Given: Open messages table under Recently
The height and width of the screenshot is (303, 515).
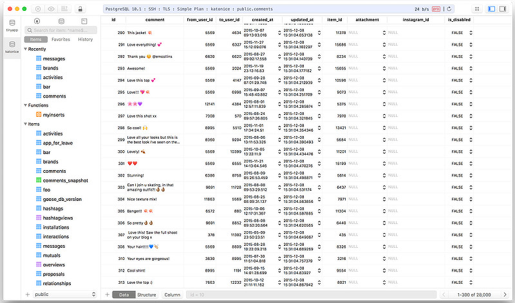Looking at the screenshot, I should 54,58.
